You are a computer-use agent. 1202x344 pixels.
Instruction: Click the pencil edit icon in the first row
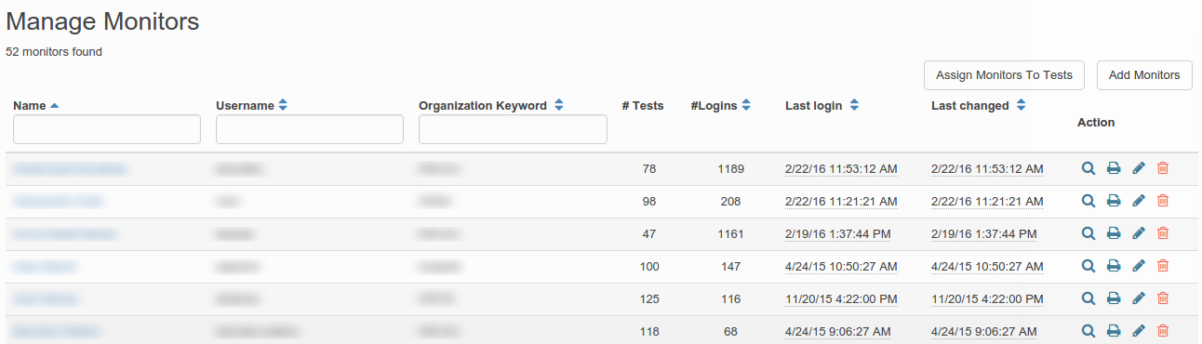[x=1138, y=168]
